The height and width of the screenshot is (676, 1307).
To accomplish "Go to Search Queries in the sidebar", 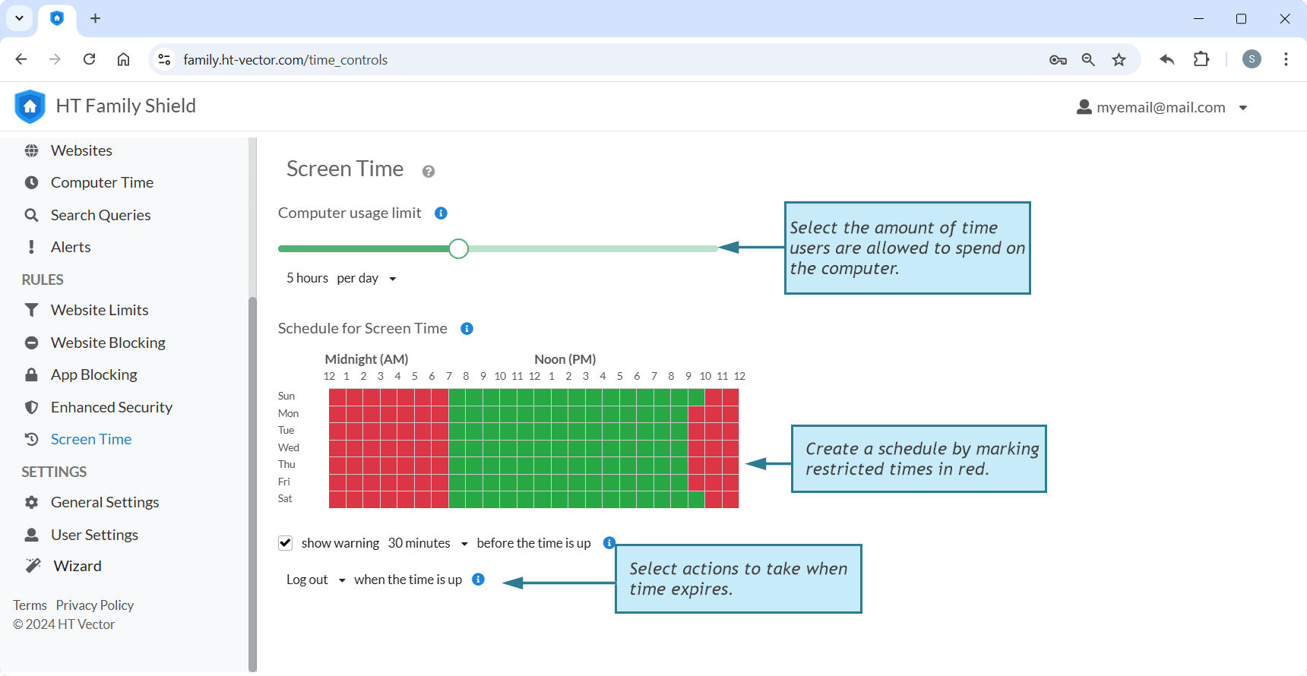I will pyautogui.click(x=100, y=215).
